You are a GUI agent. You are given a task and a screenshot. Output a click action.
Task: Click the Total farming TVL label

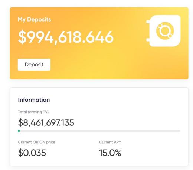click(34, 112)
